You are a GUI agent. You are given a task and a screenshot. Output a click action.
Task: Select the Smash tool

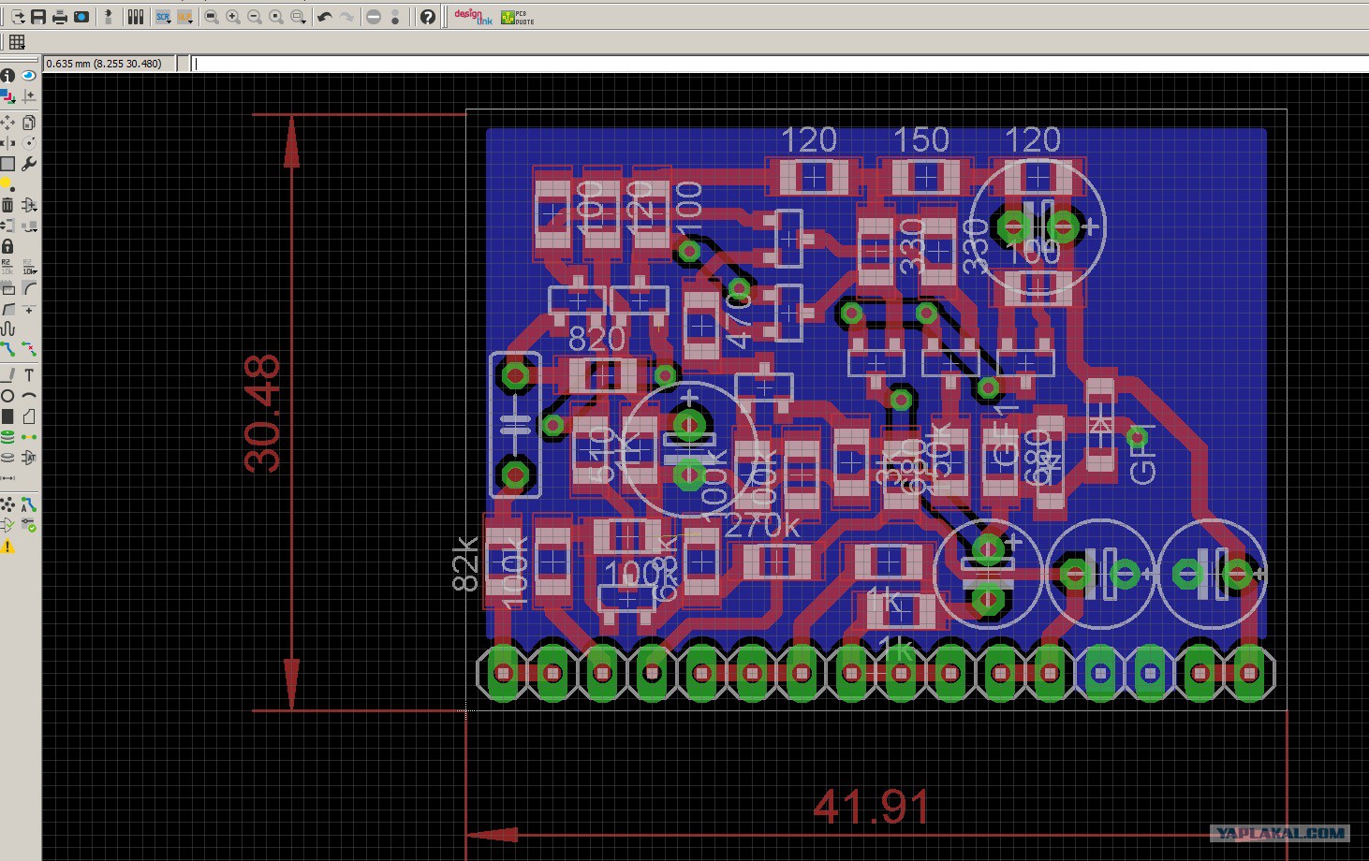(7, 287)
